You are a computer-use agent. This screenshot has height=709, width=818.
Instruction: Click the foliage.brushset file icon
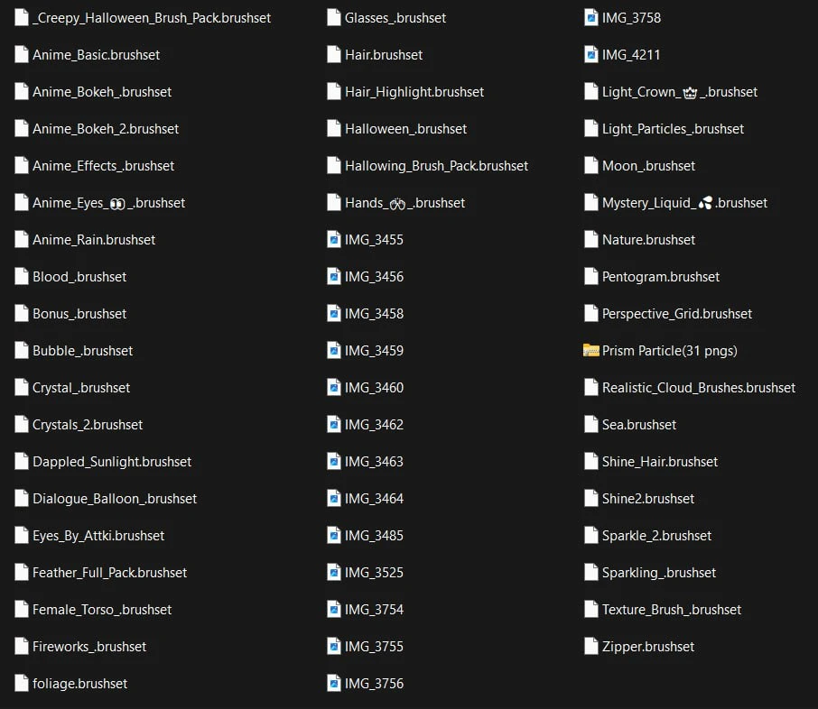pyautogui.click(x=22, y=684)
